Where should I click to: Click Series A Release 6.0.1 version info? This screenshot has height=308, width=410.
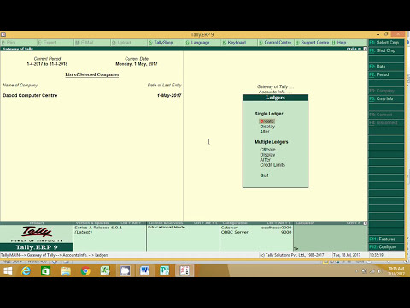(x=98, y=228)
